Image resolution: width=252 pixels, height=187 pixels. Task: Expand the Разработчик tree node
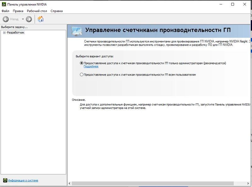[4, 33]
